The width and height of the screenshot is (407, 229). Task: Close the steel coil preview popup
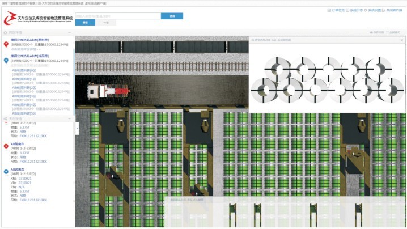click(x=401, y=41)
